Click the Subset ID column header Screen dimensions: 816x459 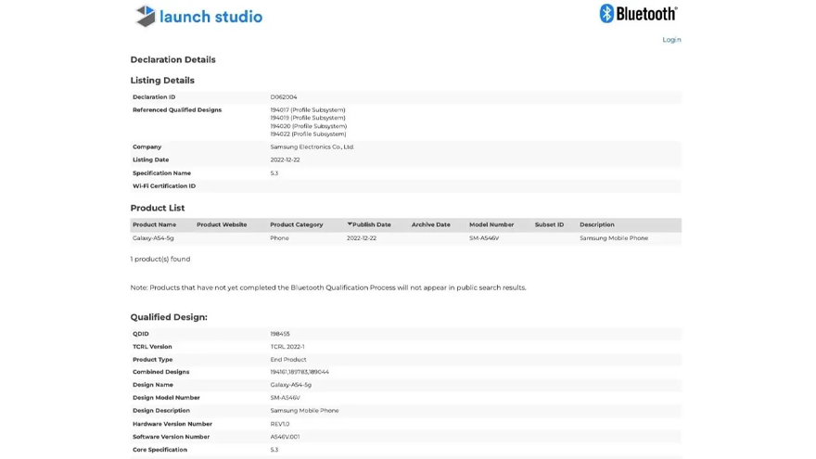click(549, 224)
